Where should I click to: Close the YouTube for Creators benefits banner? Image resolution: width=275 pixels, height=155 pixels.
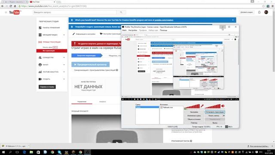(233, 20)
